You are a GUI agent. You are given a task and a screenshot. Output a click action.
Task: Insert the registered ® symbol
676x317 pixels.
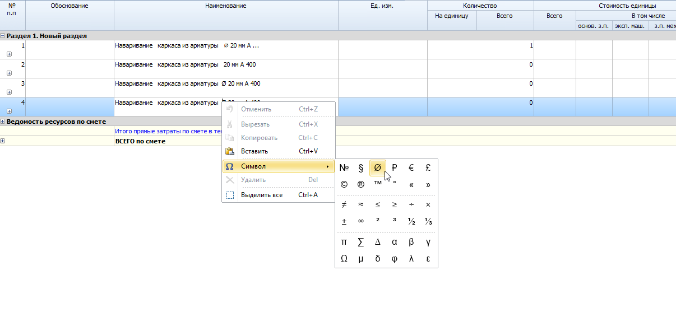point(361,184)
